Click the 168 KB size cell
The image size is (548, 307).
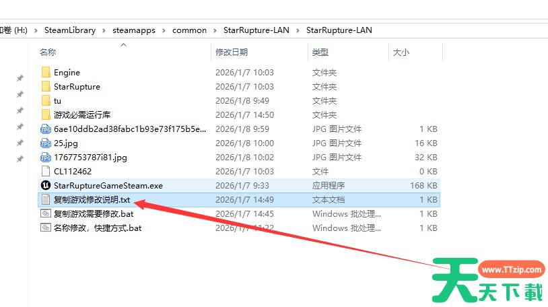(x=423, y=185)
